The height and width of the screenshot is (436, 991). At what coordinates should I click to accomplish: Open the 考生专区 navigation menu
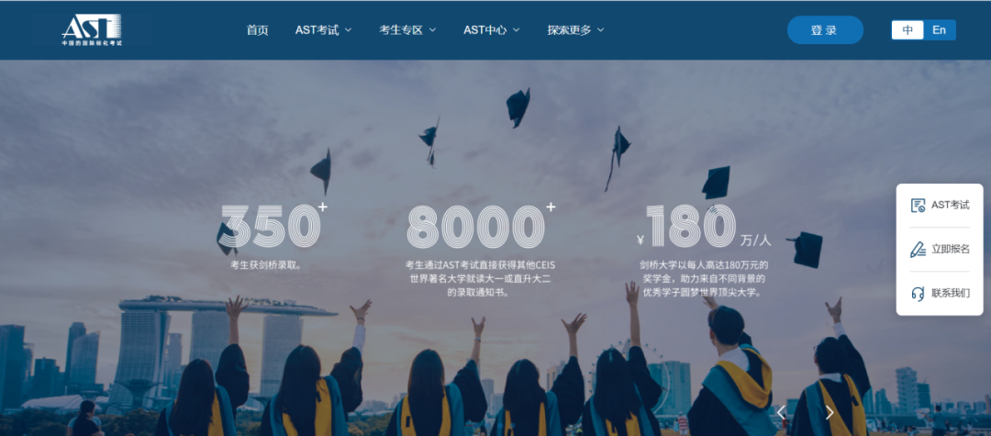[x=401, y=29]
